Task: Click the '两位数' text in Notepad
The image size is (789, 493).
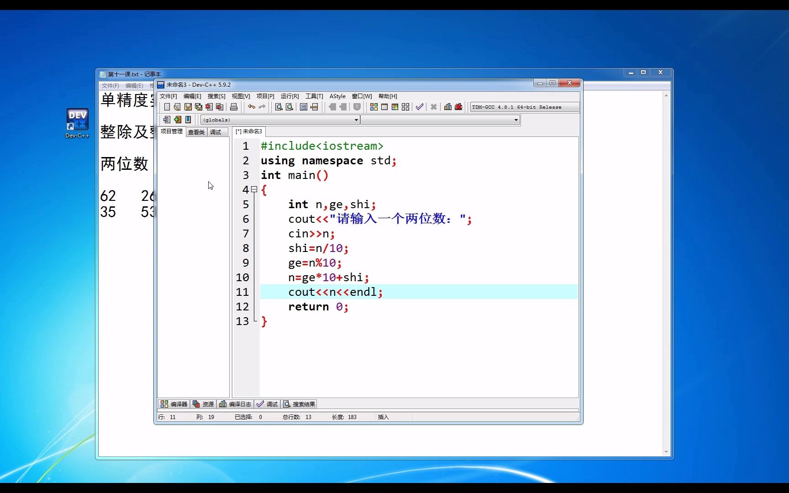Action: pos(124,163)
